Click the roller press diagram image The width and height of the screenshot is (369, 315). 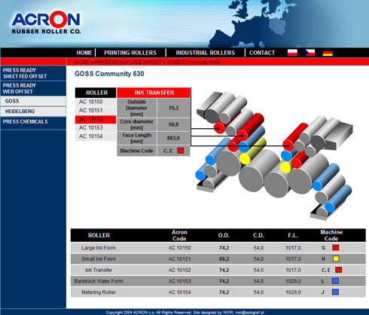(x=274, y=156)
